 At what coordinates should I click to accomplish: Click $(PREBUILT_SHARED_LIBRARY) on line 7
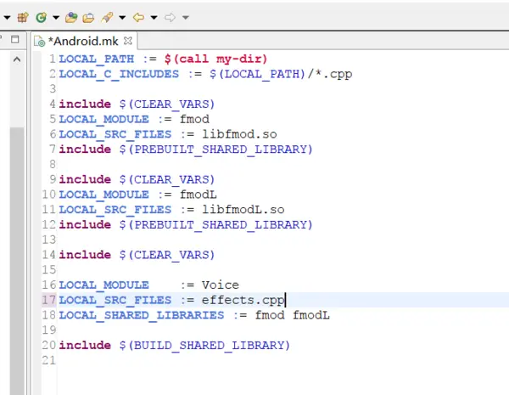tap(215, 150)
